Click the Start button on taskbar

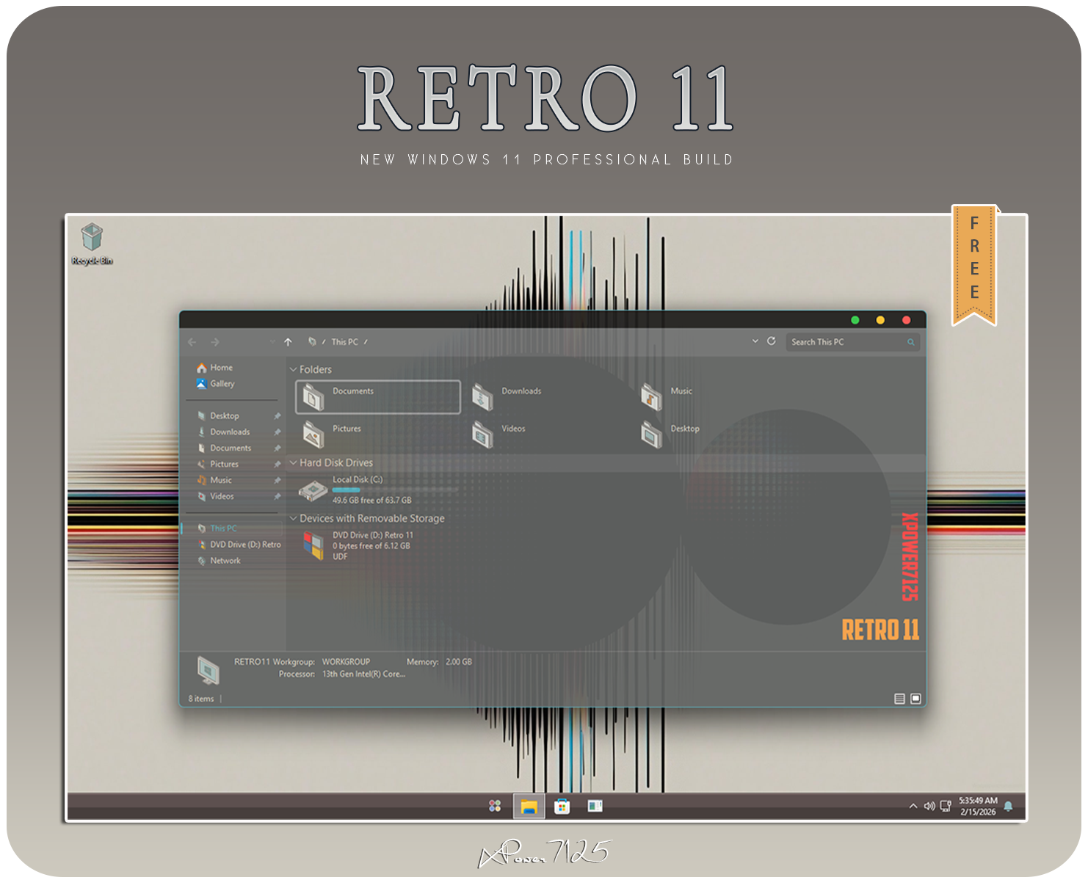[x=495, y=806]
